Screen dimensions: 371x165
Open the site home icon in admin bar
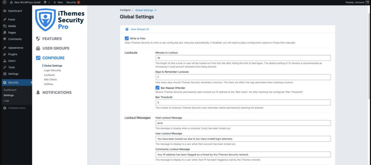11,2
